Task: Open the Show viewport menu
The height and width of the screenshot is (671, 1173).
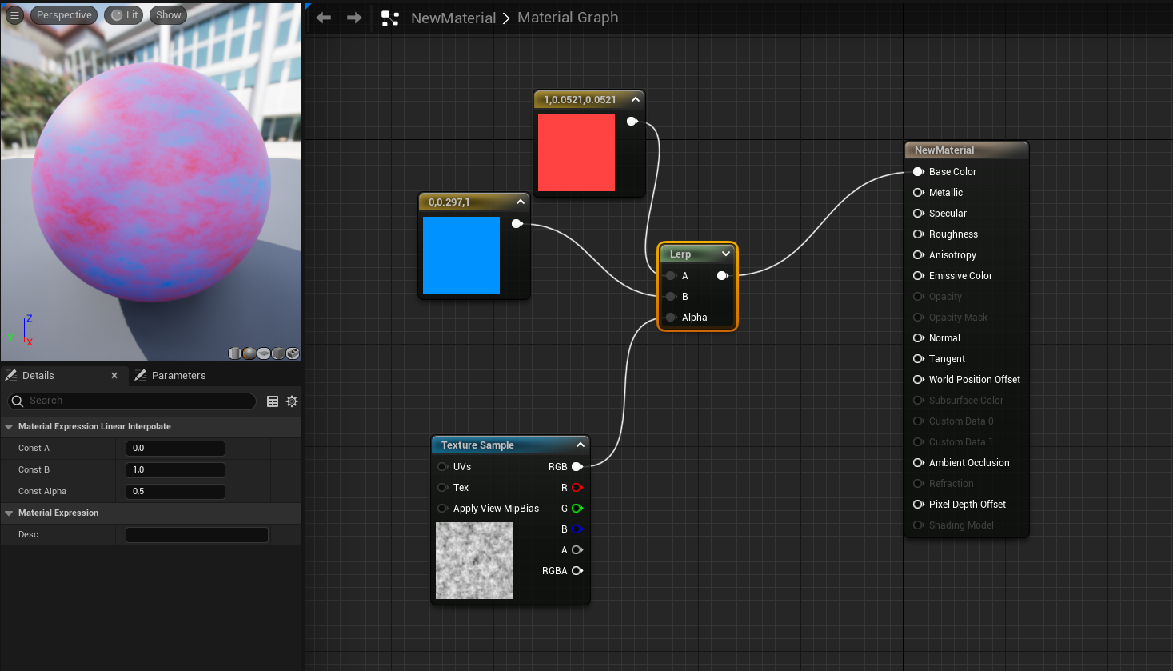Action: 168,15
